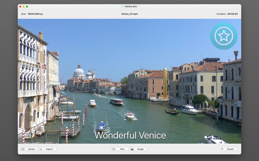The image size is (259, 161).
Task: Close the window with red button
Action: pyautogui.click(x=20, y=6)
